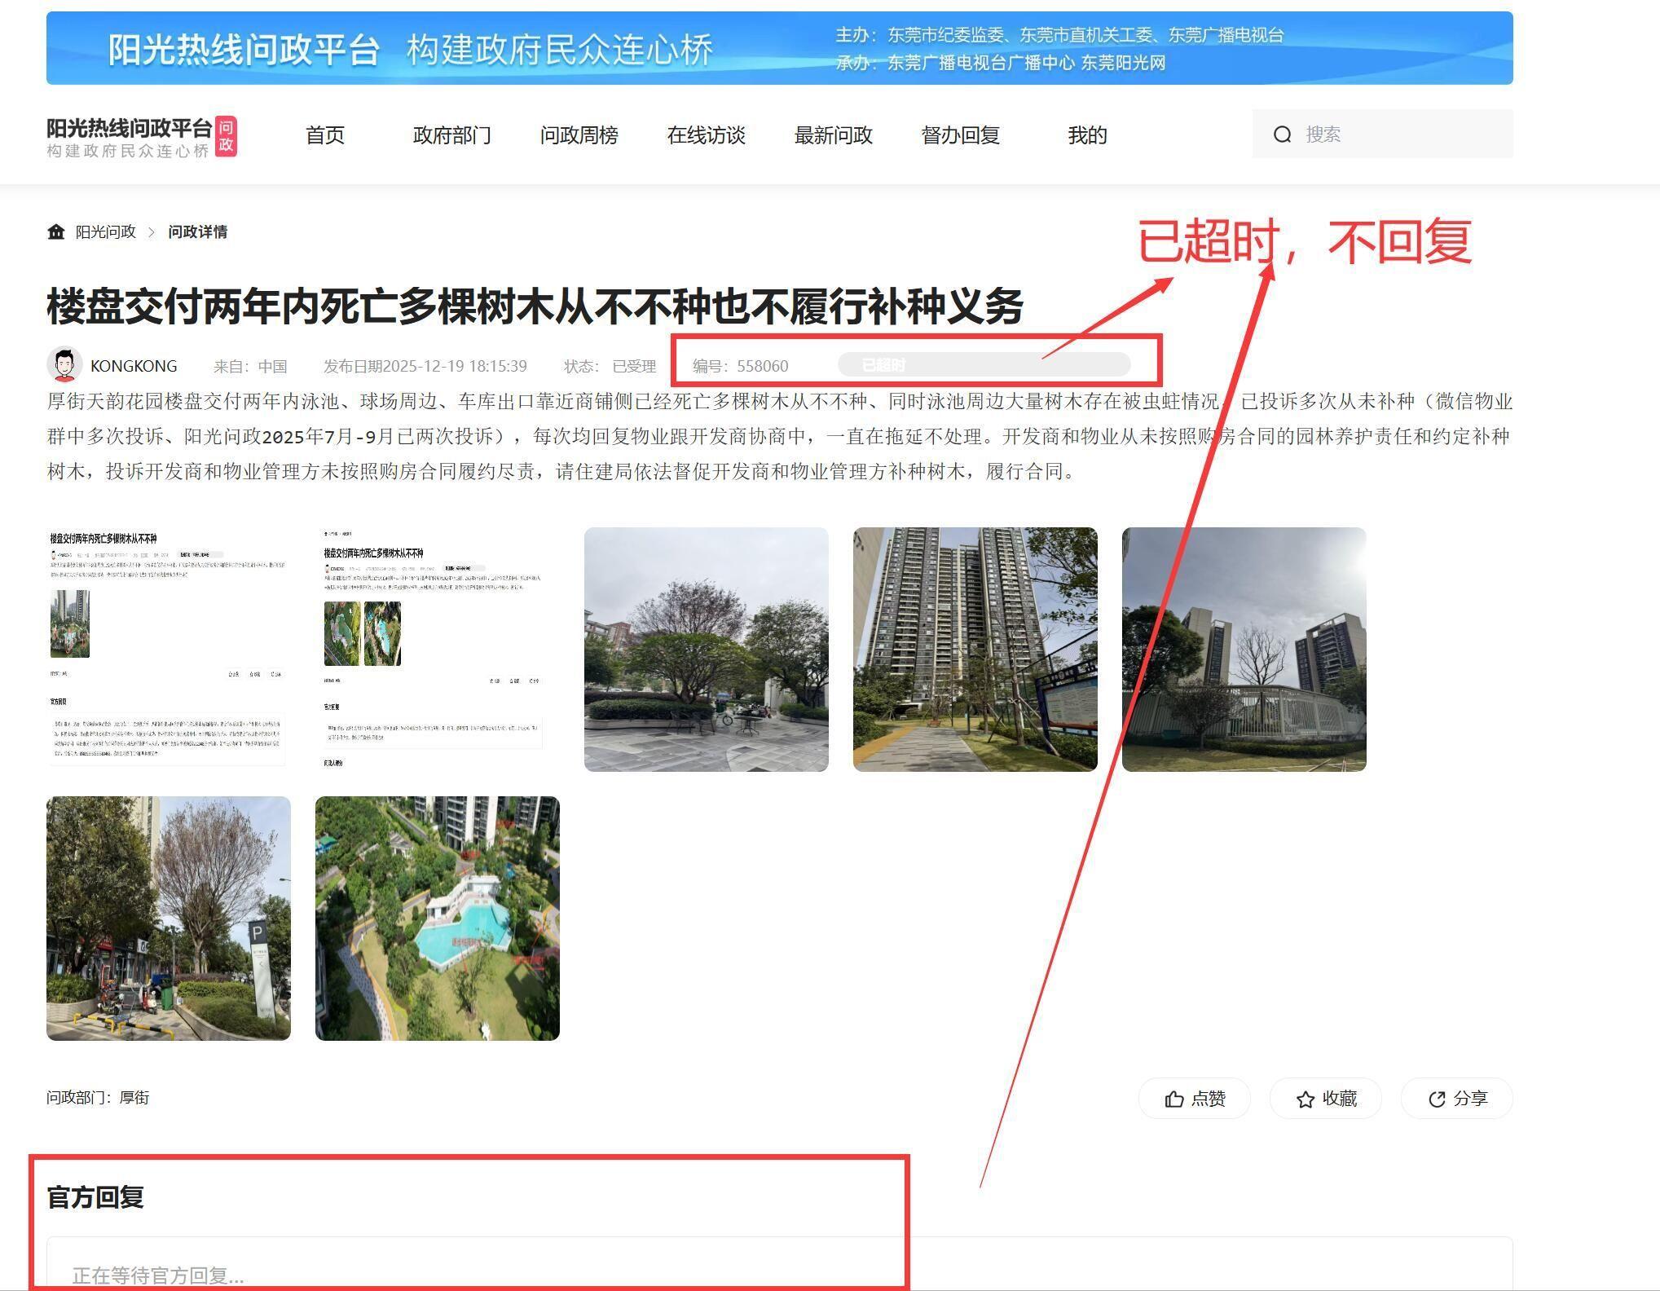This screenshot has height=1291, width=1660.
Task: Open the aerial swimming pool photo thumbnail
Action: coord(437,919)
